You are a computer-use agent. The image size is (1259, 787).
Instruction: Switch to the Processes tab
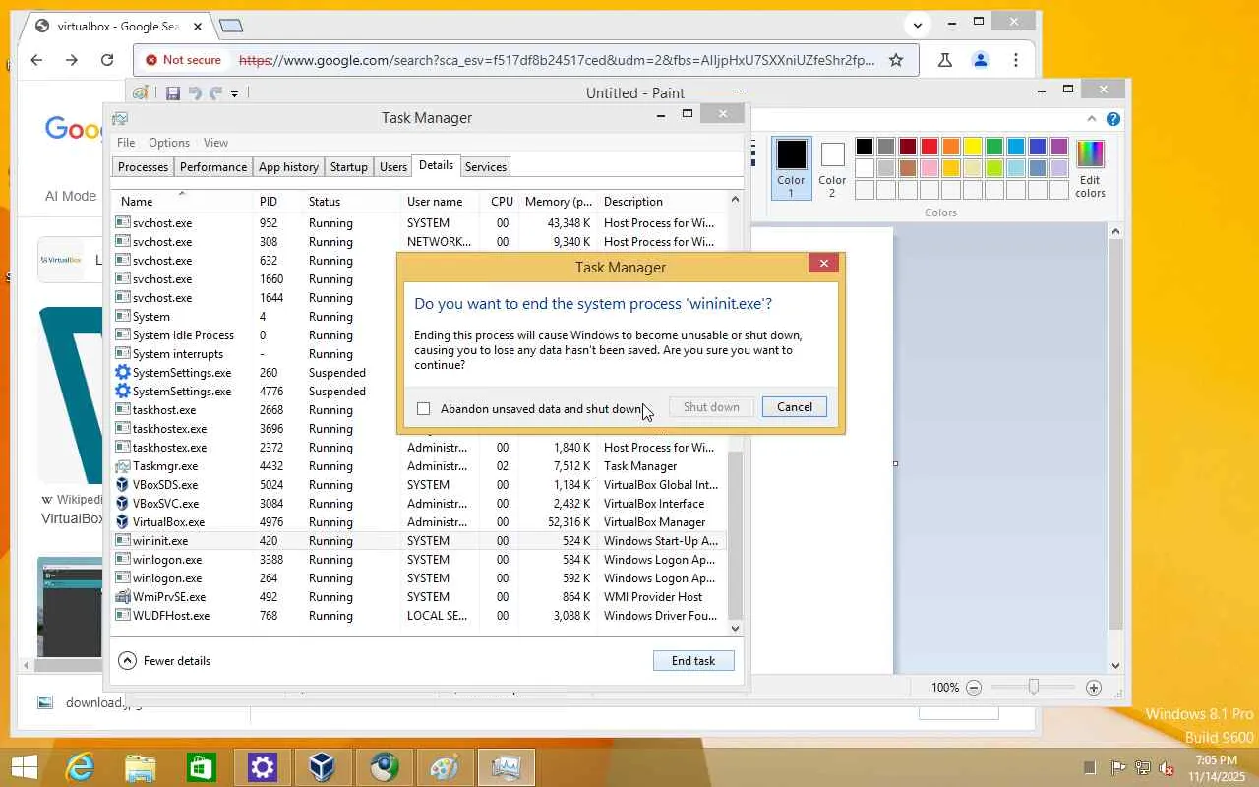143,167
